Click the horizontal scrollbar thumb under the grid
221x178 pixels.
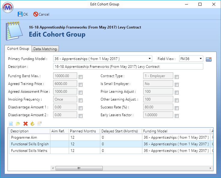tap(79, 168)
